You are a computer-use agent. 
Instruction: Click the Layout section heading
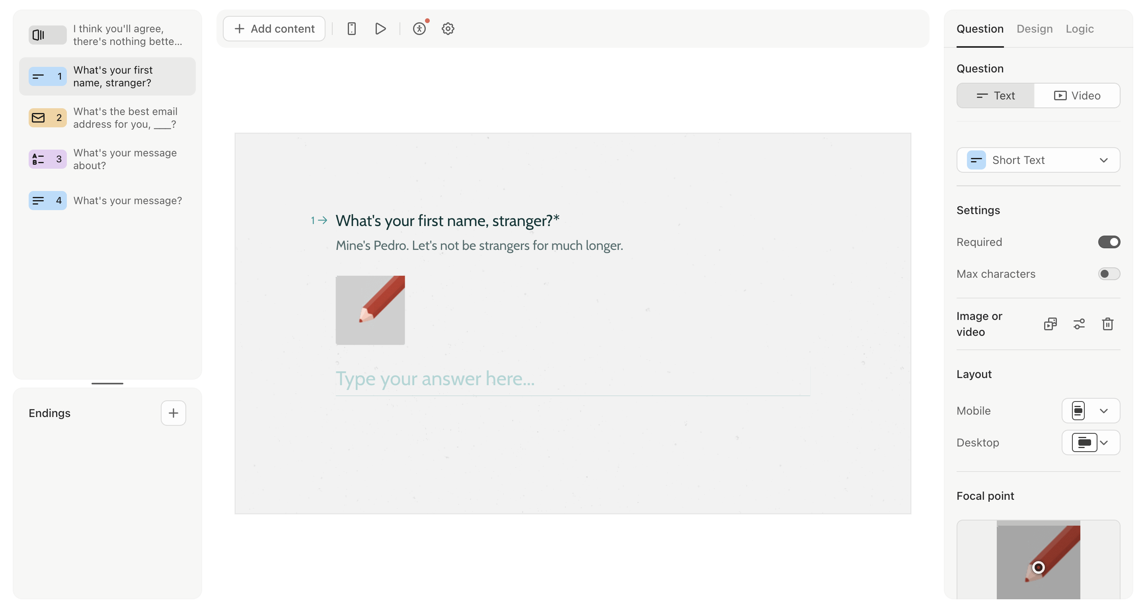tap(974, 374)
